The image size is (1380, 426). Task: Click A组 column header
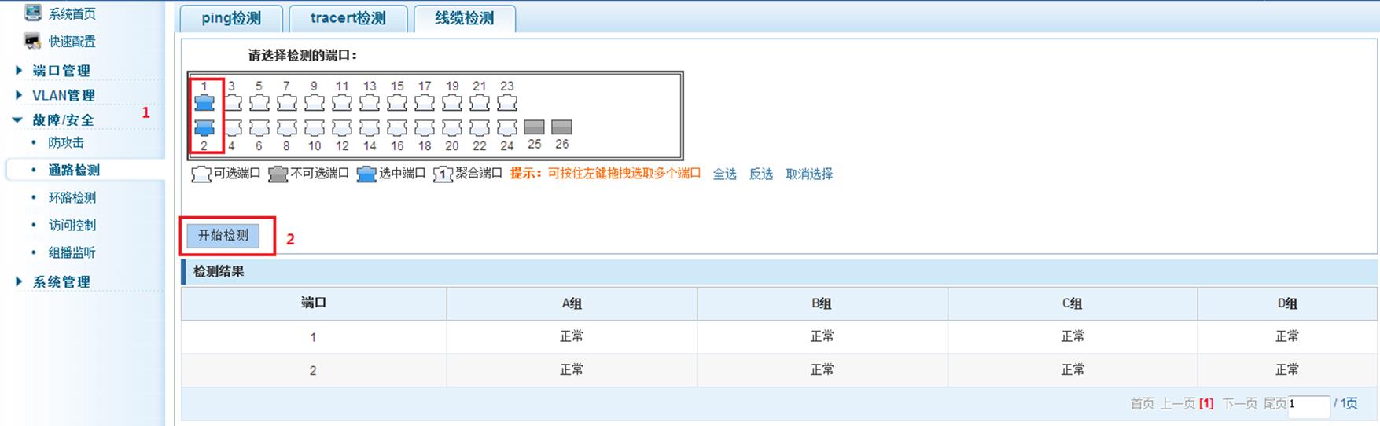(x=572, y=303)
